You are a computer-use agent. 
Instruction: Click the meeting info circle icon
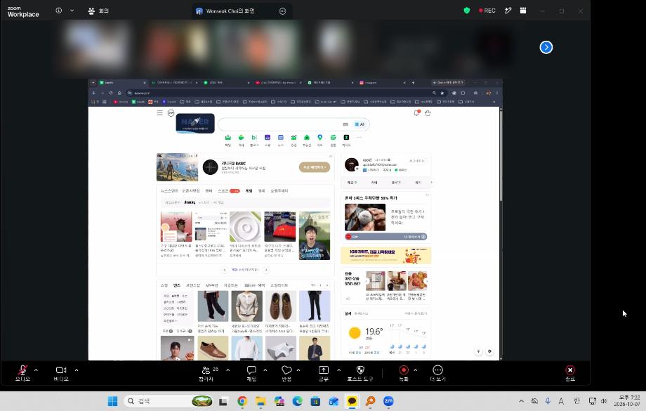[x=59, y=11]
